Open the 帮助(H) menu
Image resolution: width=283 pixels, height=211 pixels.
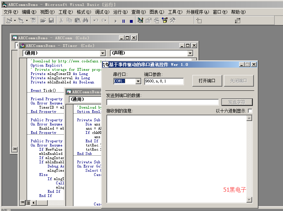pos(238,12)
